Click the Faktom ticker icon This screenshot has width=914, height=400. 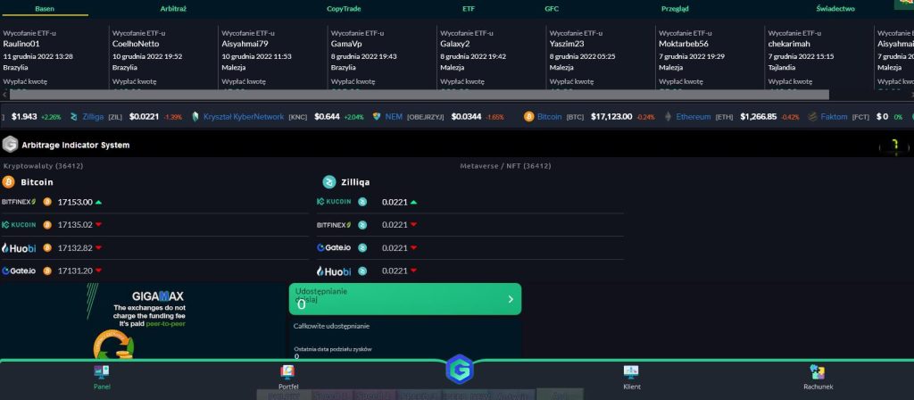click(x=812, y=117)
